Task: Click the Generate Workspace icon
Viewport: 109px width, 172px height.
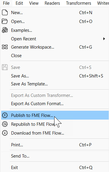Action: [5, 47]
